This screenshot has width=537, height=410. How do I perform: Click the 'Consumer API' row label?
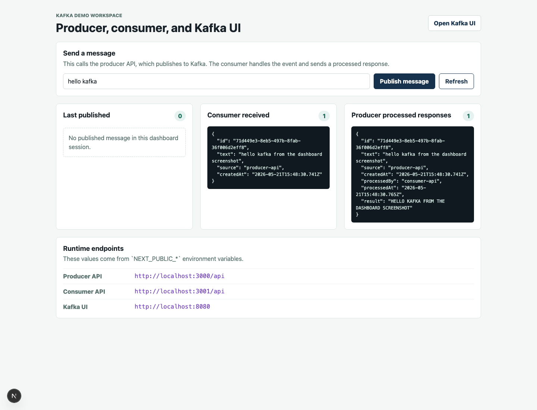(x=84, y=291)
